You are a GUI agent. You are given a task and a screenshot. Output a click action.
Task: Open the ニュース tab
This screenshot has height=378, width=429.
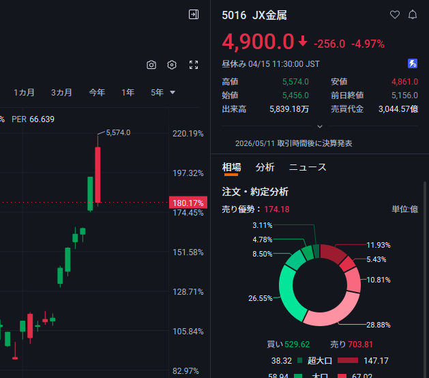pos(308,167)
